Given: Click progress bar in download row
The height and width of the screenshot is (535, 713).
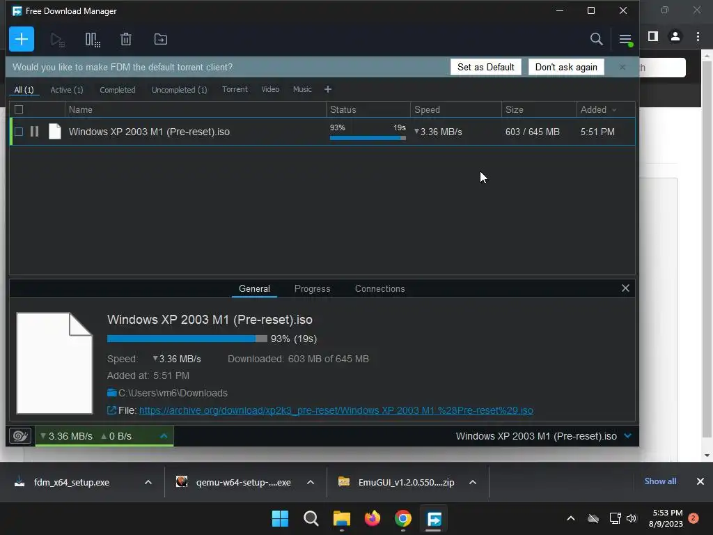Looking at the screenshot, I should (368, 138).
